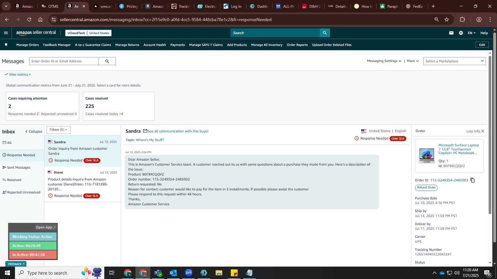497x279 pixels.
Task: Select the Reported Unresolved folder
Action: click(x=22, y=192)
